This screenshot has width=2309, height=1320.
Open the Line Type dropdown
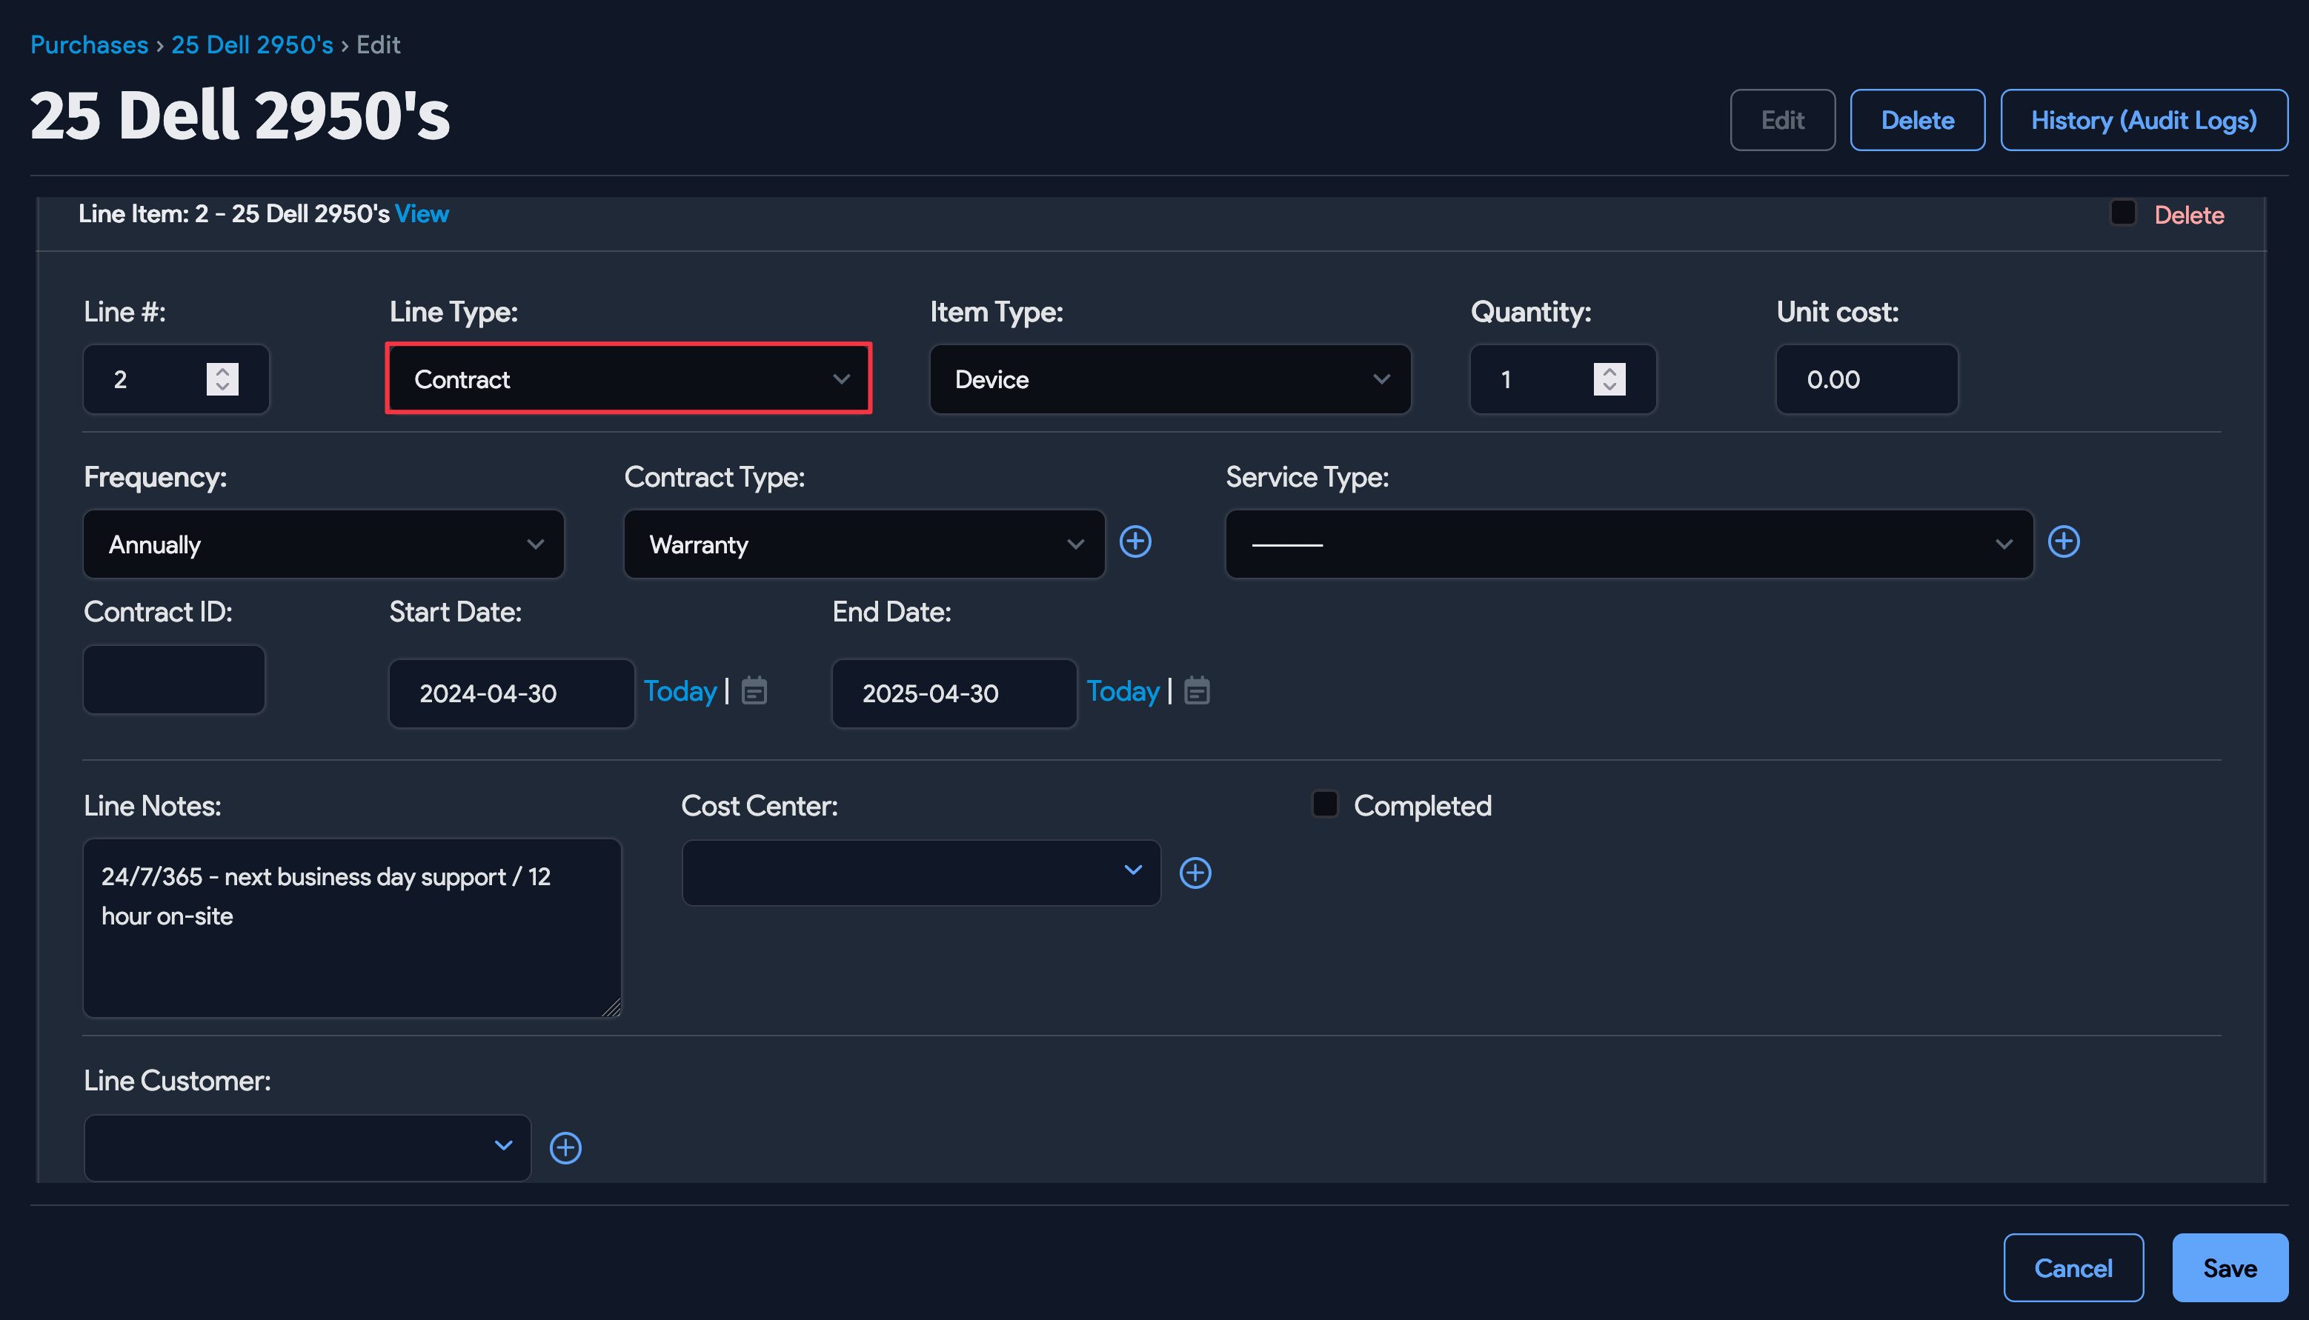click(628, 379)
